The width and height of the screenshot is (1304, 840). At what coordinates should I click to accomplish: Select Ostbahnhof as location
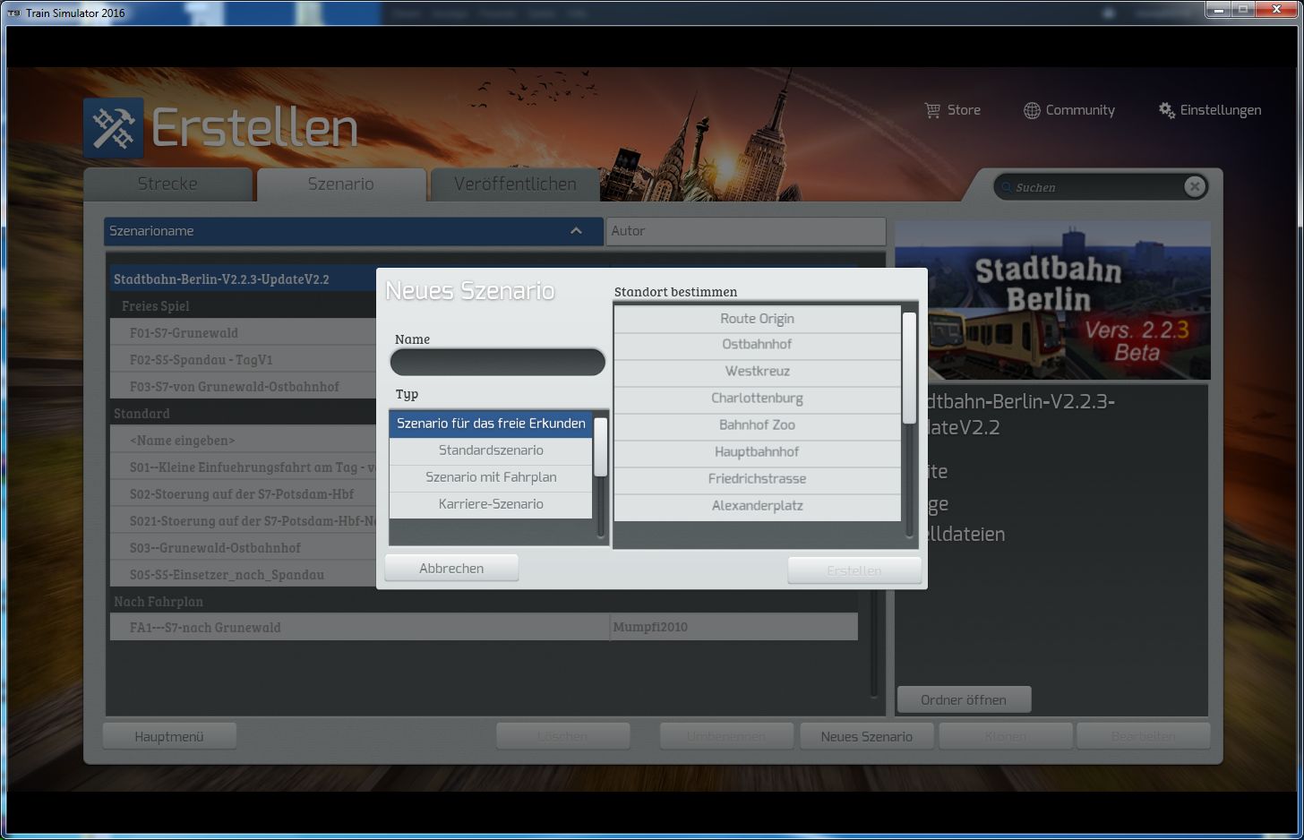[758, 345]
